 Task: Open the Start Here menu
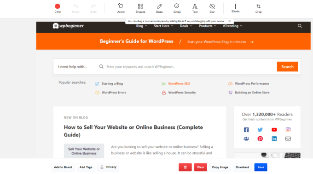(163, 26)
